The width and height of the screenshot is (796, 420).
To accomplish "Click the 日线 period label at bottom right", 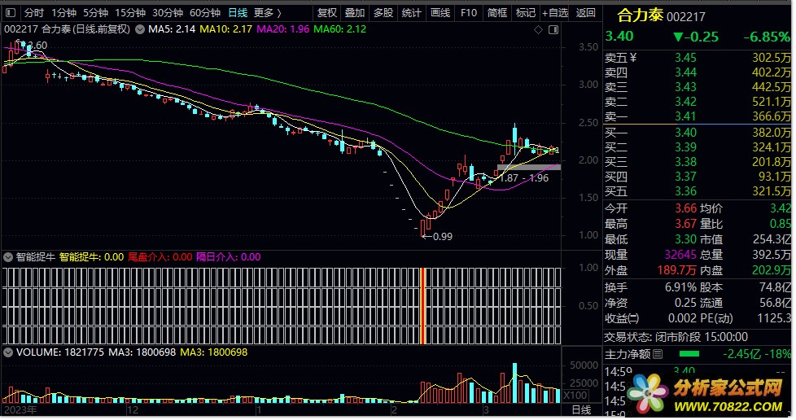I will (581, 409).
